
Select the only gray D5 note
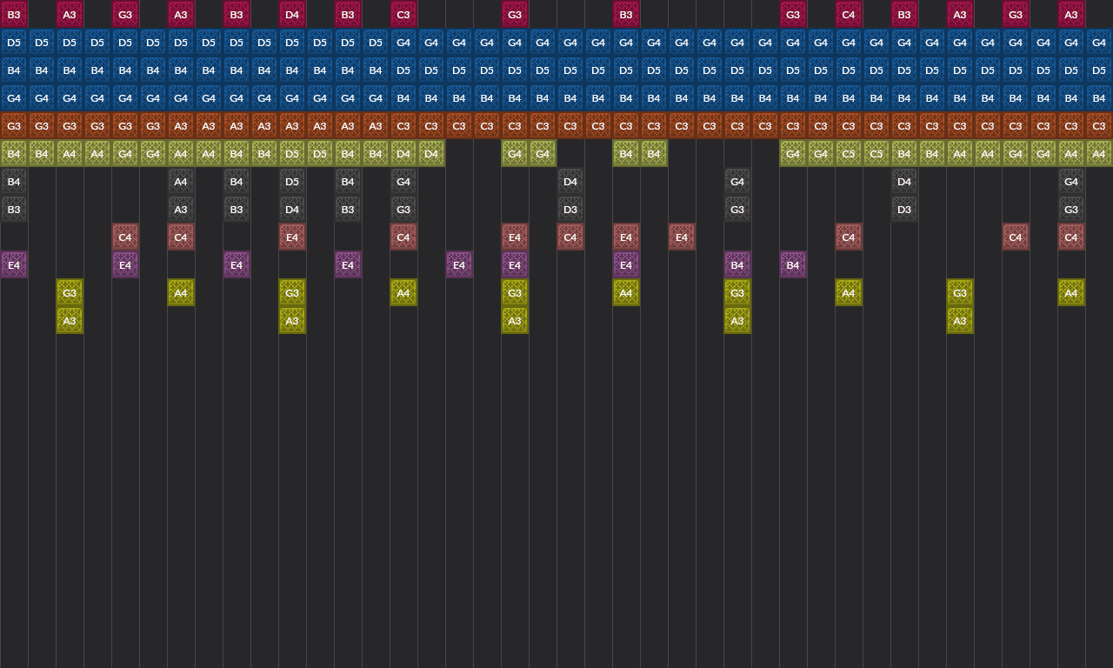[x=292, y=182]
